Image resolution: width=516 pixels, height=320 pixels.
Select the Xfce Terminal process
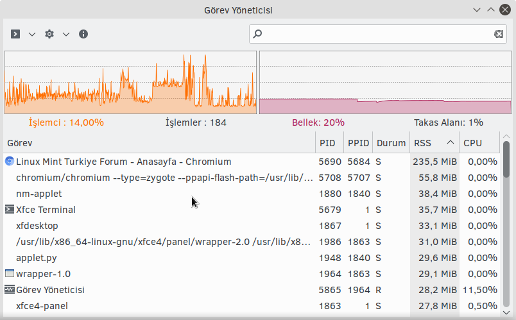point(252,210)
